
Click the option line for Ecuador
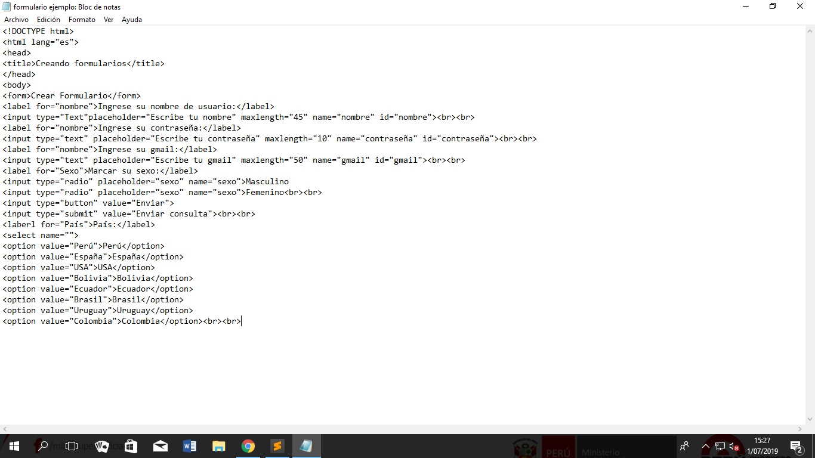(98, 289)
